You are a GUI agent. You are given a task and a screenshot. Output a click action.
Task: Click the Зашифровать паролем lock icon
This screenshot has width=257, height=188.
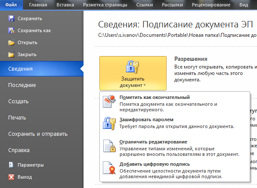[109, 123]
